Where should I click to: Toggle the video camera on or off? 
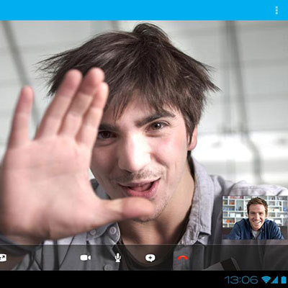pyautogui.click(x=86, y=258)
